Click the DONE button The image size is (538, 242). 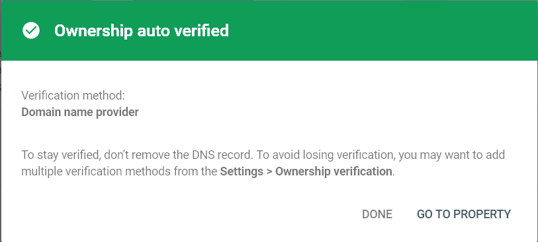[377, 214]
